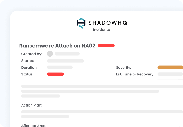Select the Ransomware Attack on NA02 title
The width and height of the screenshot is (183, 127).
(57, 46)
